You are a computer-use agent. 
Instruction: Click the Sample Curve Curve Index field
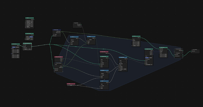click(x=149, y=65)
